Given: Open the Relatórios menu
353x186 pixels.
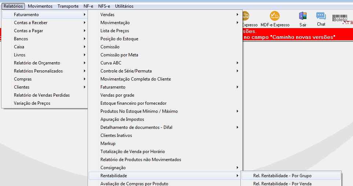Looking at the screenshot, I should click(13, 6).
